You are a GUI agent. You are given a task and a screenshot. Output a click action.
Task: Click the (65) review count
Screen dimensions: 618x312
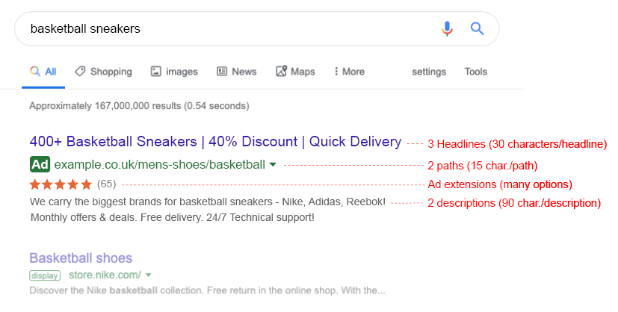106,184
